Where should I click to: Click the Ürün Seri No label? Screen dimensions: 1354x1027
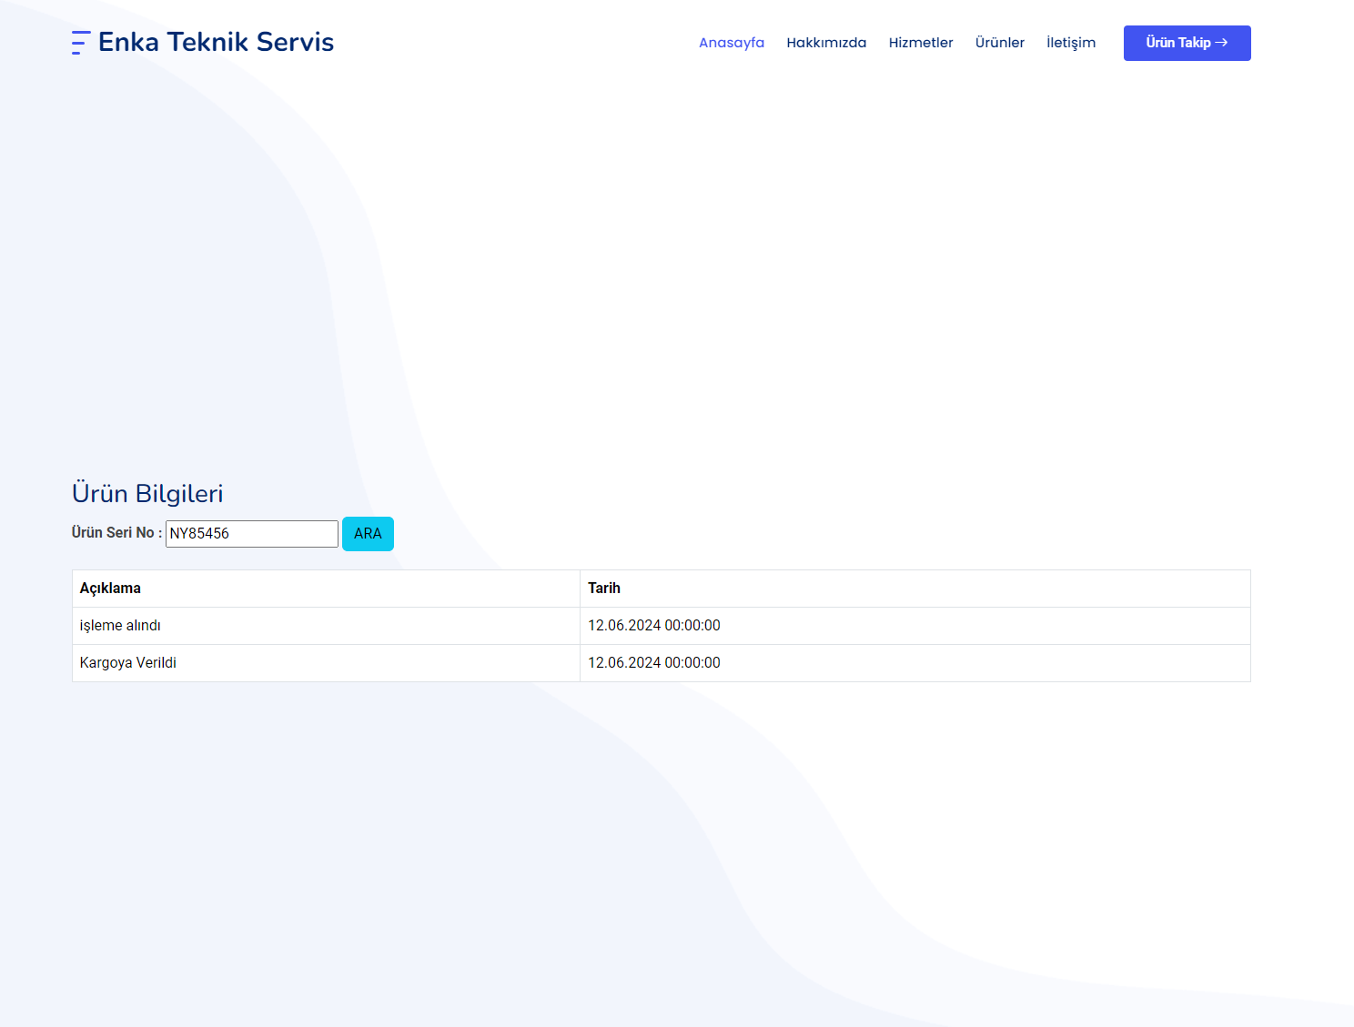click(x=116, y=533)
